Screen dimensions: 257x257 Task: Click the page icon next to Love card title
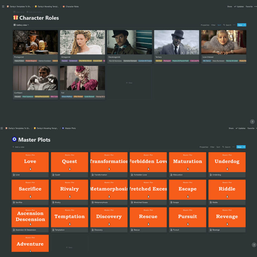click(x=14, y=175)
